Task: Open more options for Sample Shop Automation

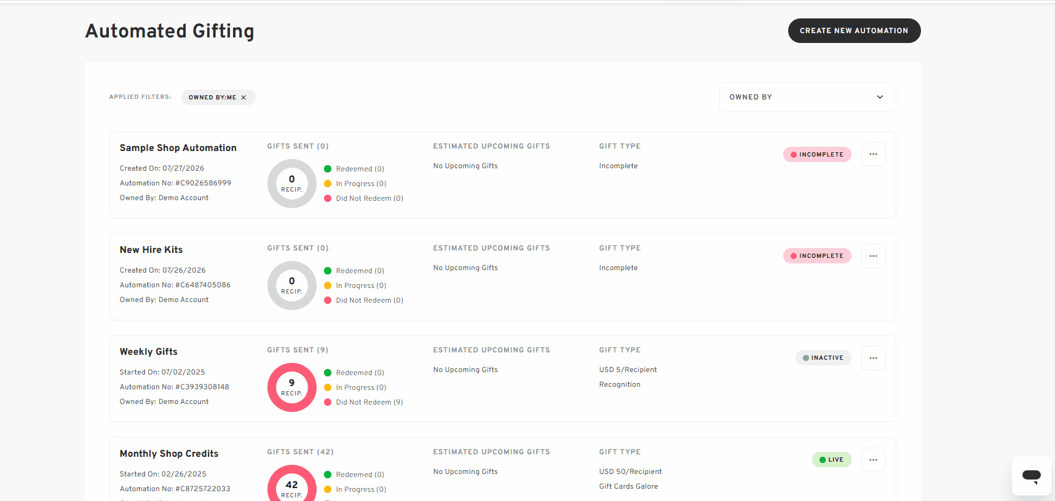Action: (x=873, y=154)
